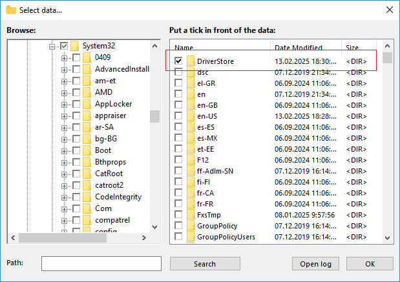400x282 pixels.
Task: Click the es-MX folder icon
Action: pyautogui.click(x=191, y=138)
